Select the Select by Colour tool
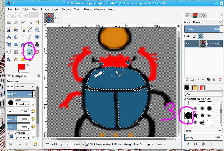Viewport: 224px width, 151px height. 37,22
